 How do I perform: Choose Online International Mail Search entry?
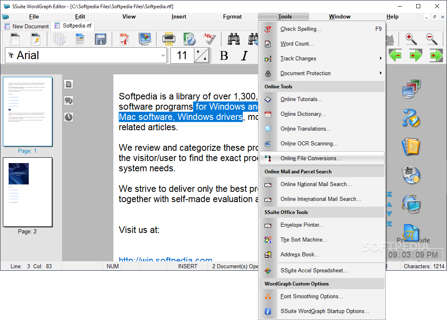pyautogui.click(x=322, y=199)
